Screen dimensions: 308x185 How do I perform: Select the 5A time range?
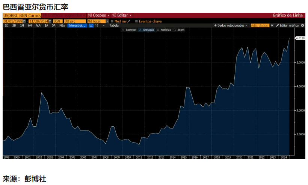coord(53,26)
